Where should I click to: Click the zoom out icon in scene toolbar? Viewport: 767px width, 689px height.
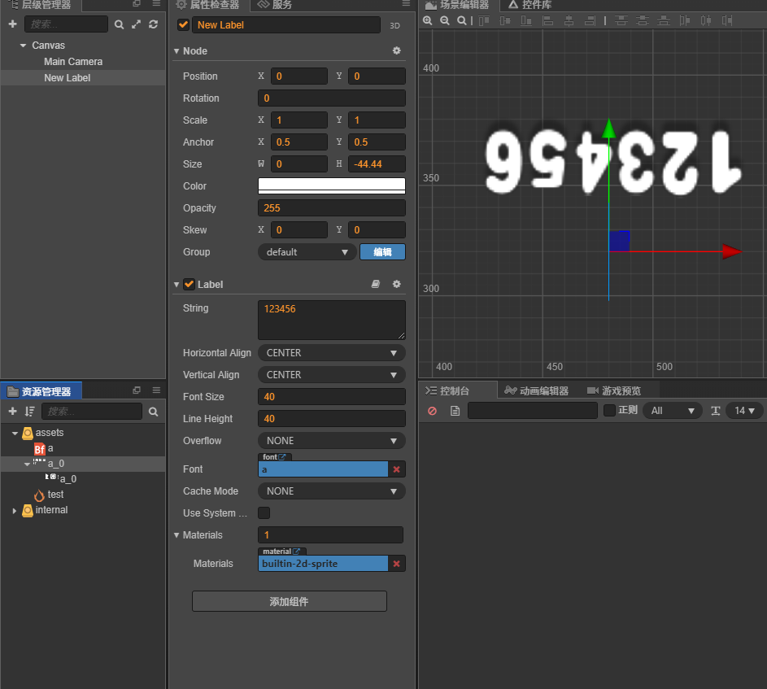tap(445, 20)
